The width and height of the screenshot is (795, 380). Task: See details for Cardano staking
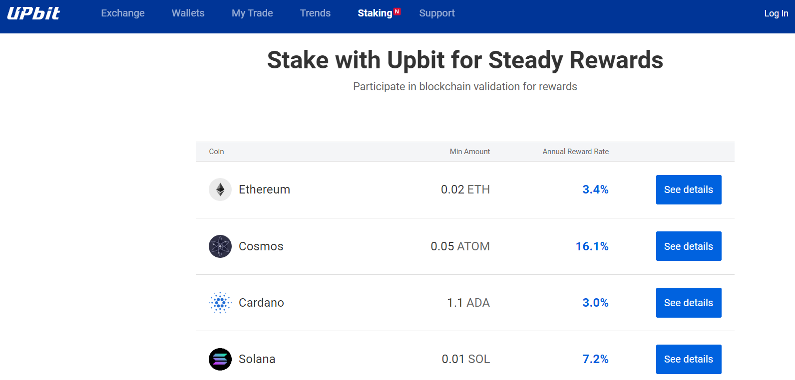[689, 303]
